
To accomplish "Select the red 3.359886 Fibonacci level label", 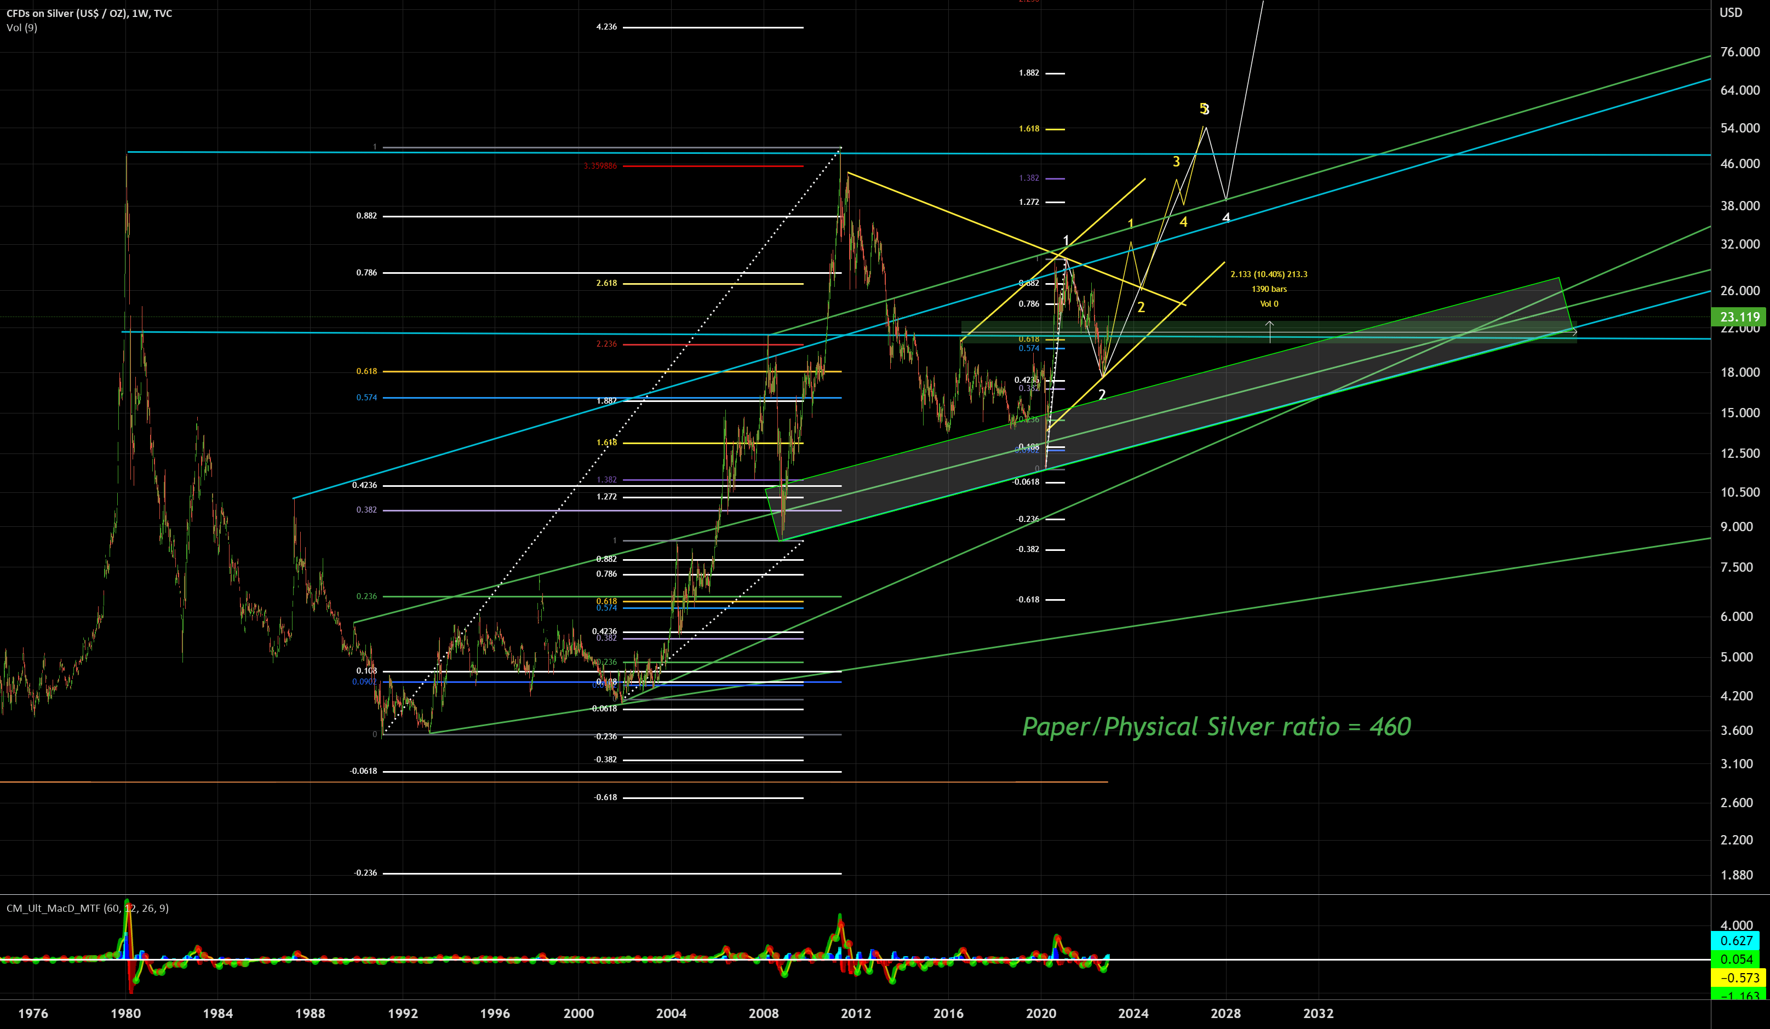I will click(x=600, y=166).
